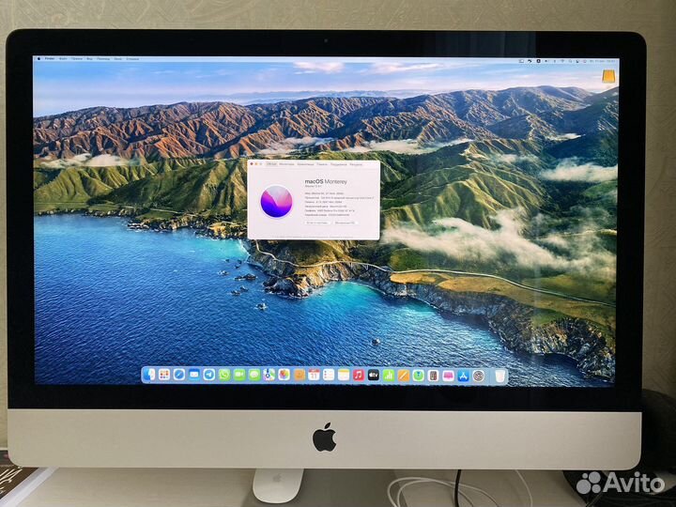Select the orange external drive on the desktop
Image resolution: width=676 pixels, height=507 pixels.
pyautogui.click(x=608, y=77)
